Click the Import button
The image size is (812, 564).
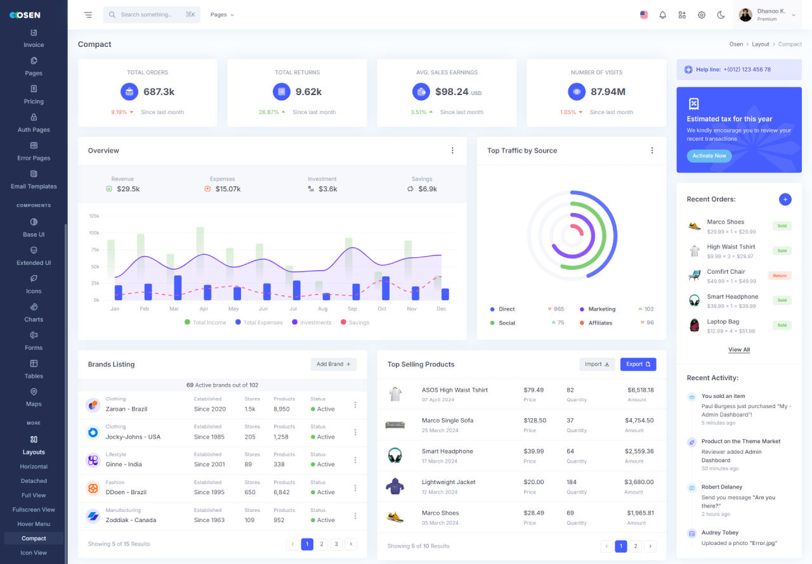[x=597, y=364]
